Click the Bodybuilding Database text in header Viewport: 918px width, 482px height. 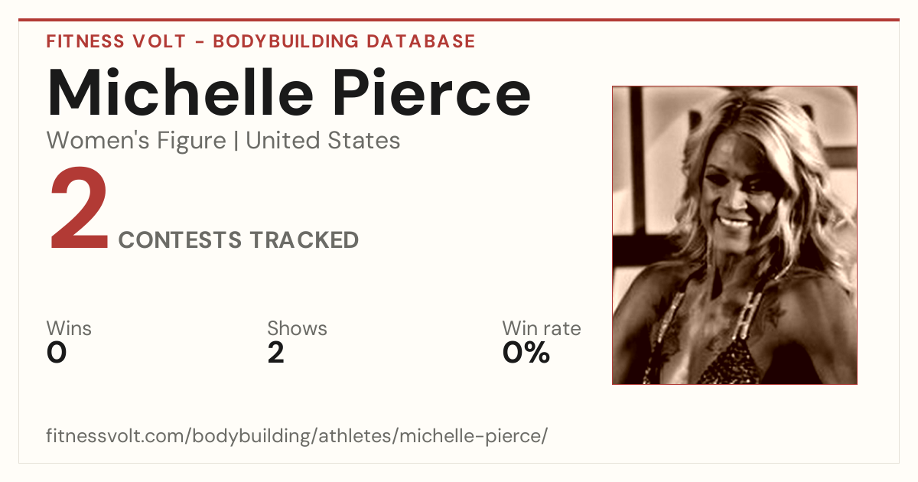point(344,41)
